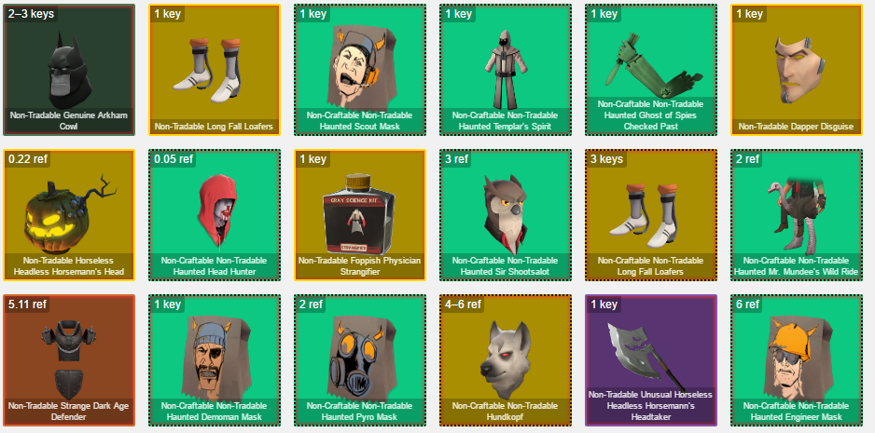Click the 5.11 ref price tag

point(28,304)
